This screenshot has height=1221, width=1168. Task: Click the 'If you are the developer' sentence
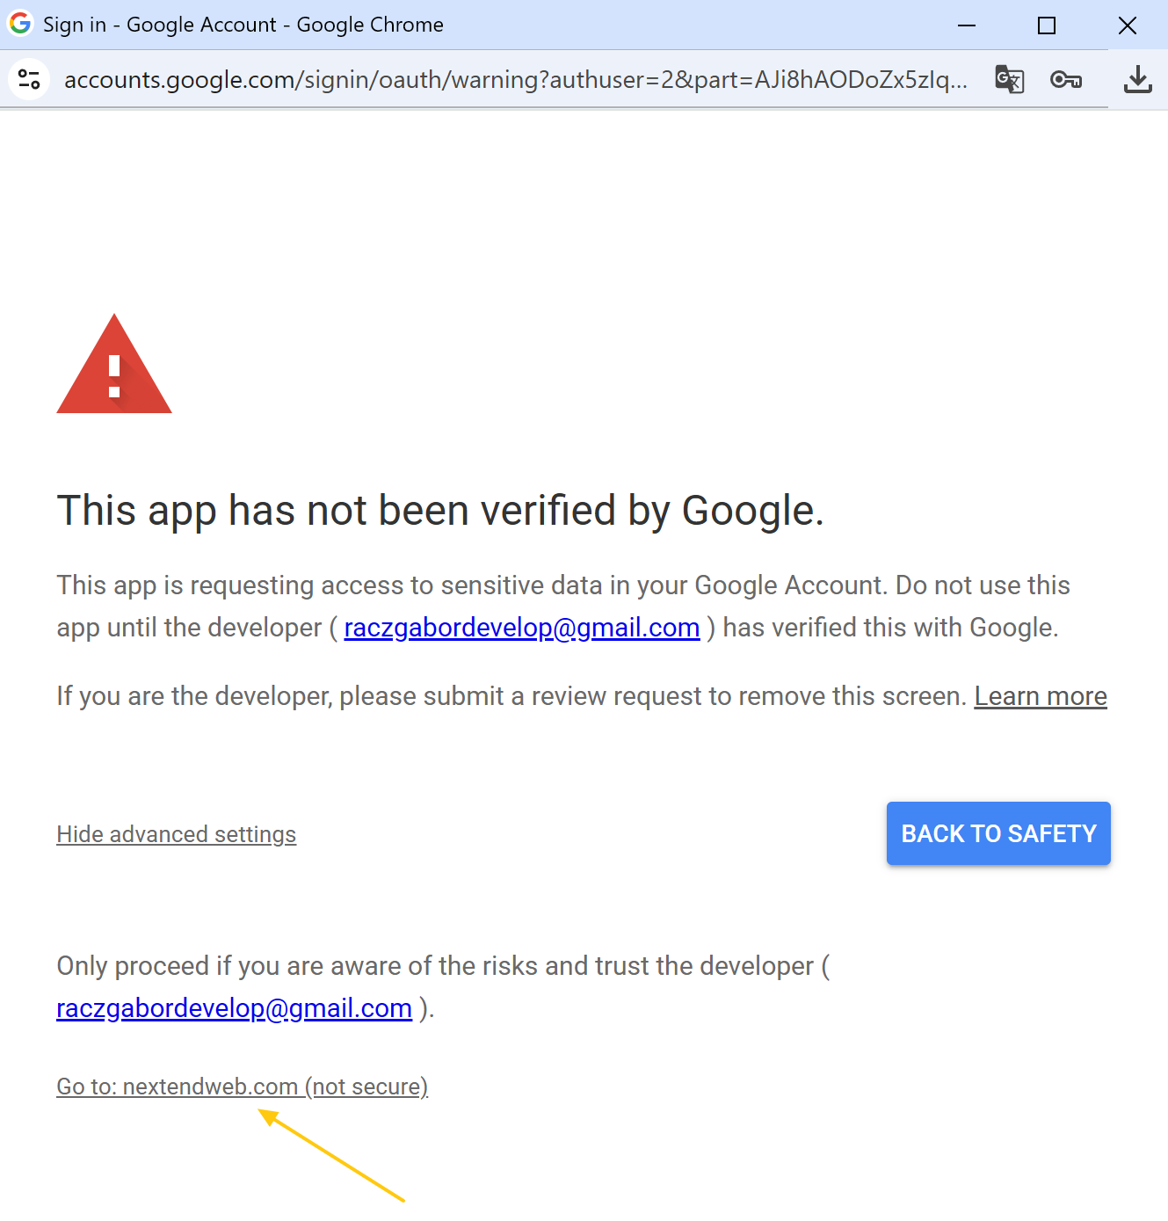pyautogui.click(x=511, y=696)
